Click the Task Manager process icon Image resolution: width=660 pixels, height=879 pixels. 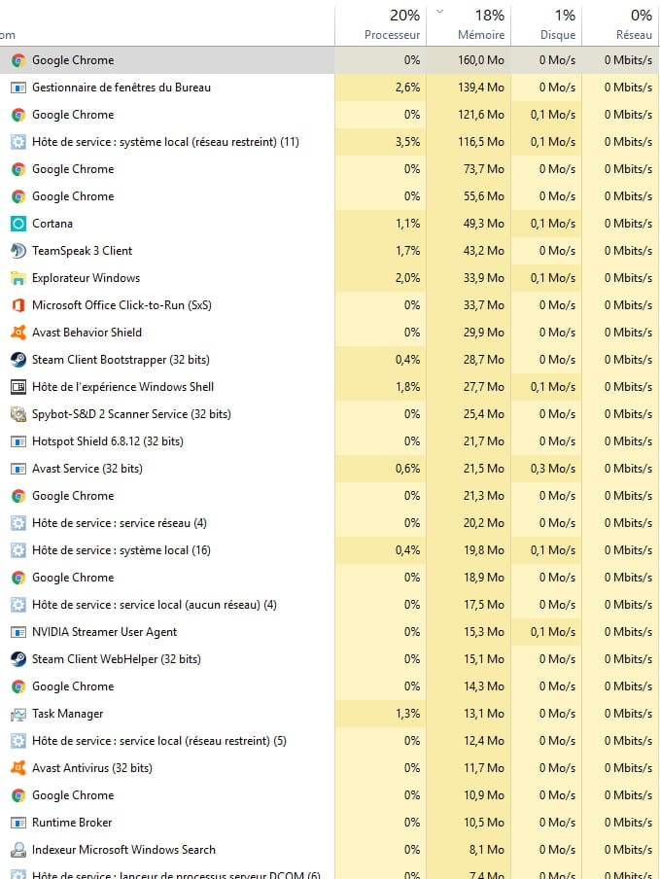click(x=17, y=714)
